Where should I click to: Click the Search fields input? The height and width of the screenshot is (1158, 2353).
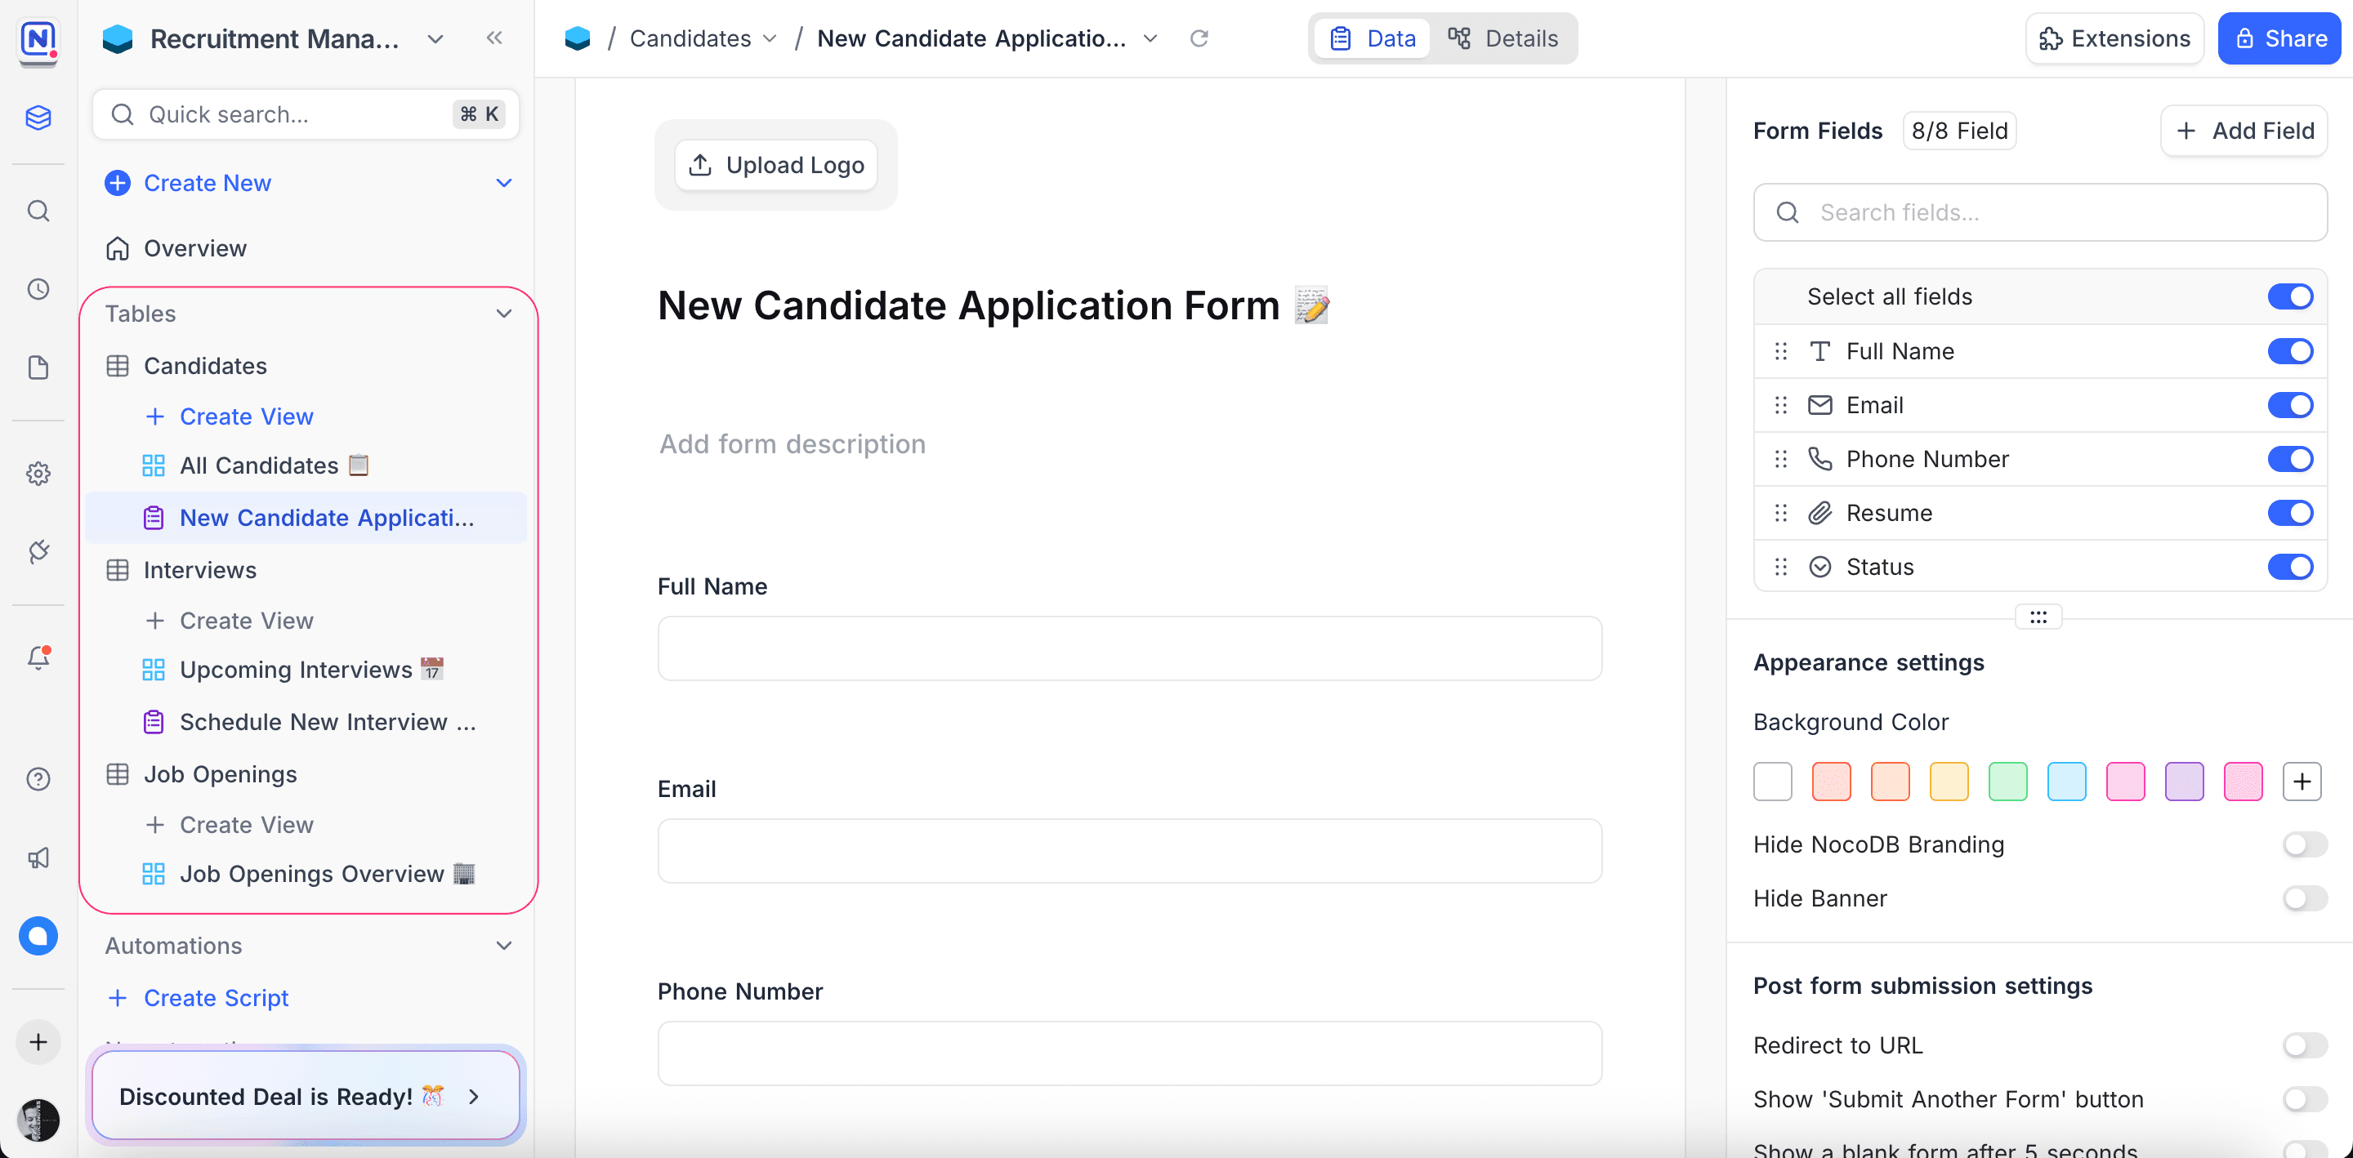point(2038,213)
